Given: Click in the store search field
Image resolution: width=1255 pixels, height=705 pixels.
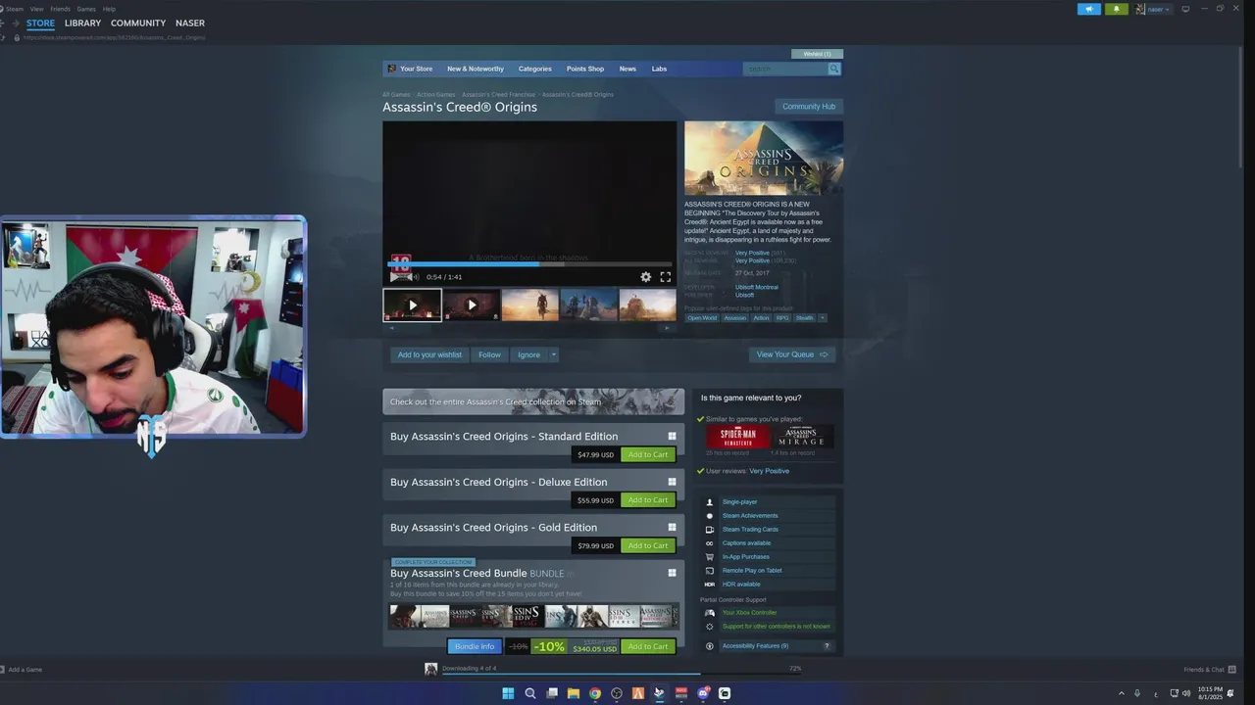Looking at the screenshot, I should pyautogui.click(x=785, y=69).
